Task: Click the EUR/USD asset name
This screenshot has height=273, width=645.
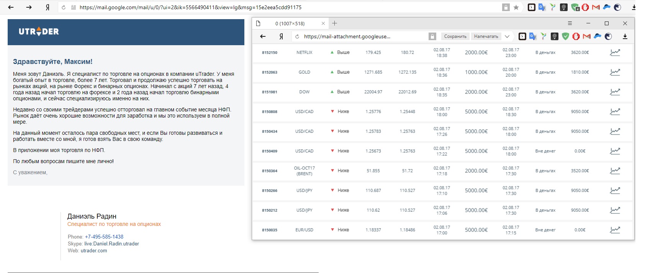Action: pos(304,230)
